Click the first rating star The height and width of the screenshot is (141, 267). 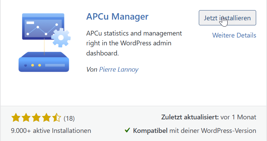pos(16,118)
